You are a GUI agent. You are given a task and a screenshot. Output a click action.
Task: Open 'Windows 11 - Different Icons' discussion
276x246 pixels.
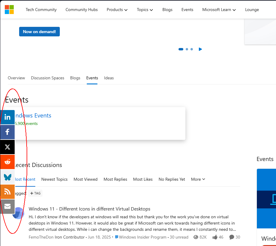click(89, 209)
